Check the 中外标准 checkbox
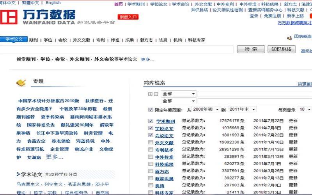Screen dimensions: 312x195 click(x=151, y=157)
